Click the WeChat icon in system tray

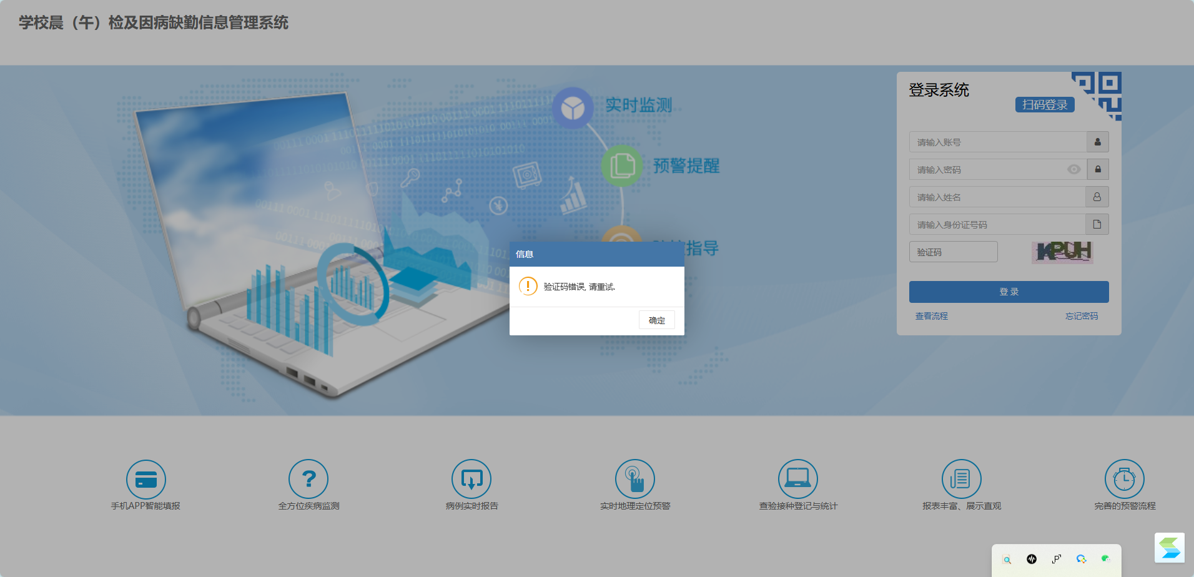point(1105,559)
